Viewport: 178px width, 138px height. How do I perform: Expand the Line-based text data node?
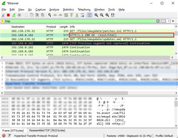coord(2,87)
